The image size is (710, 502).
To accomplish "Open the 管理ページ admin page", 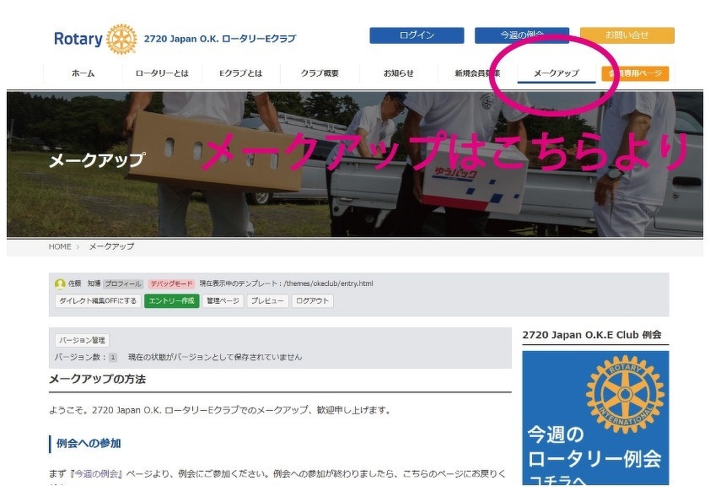I will [x=223, y=301].
